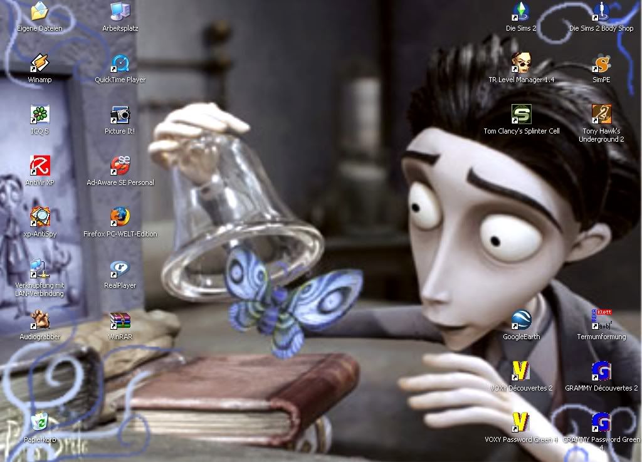Open the Picture It! camera icon
Image resolution: width=642 pixels, height=462 pixels.
pos(120,114)
